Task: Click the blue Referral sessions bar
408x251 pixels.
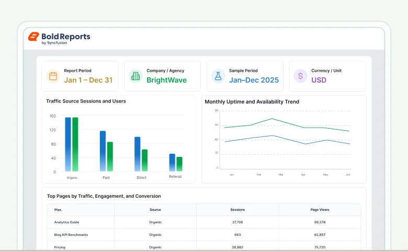Action: tap(172, 163)
